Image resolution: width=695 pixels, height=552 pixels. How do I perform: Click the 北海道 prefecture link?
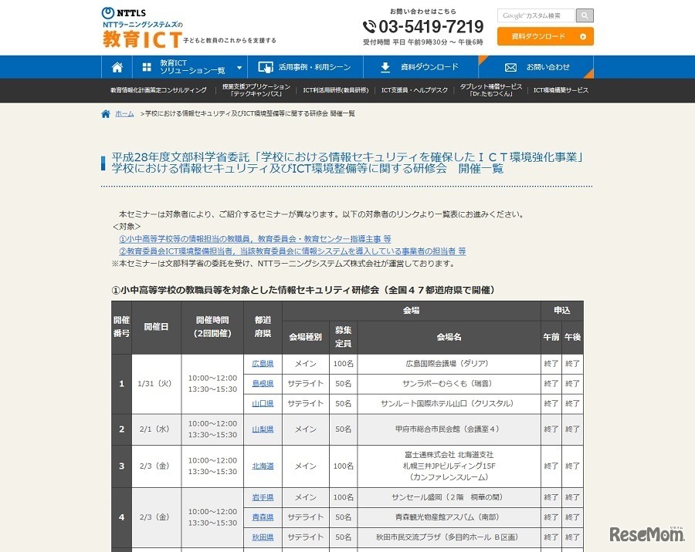pyautogui.click(x=263, y=466)
